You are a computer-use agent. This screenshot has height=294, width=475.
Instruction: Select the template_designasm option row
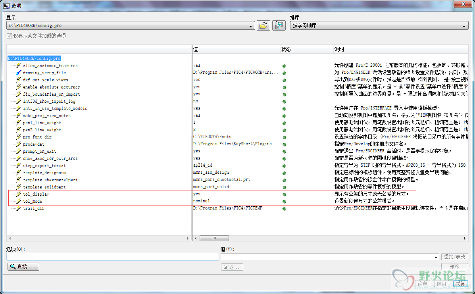(x=44, y=173)
